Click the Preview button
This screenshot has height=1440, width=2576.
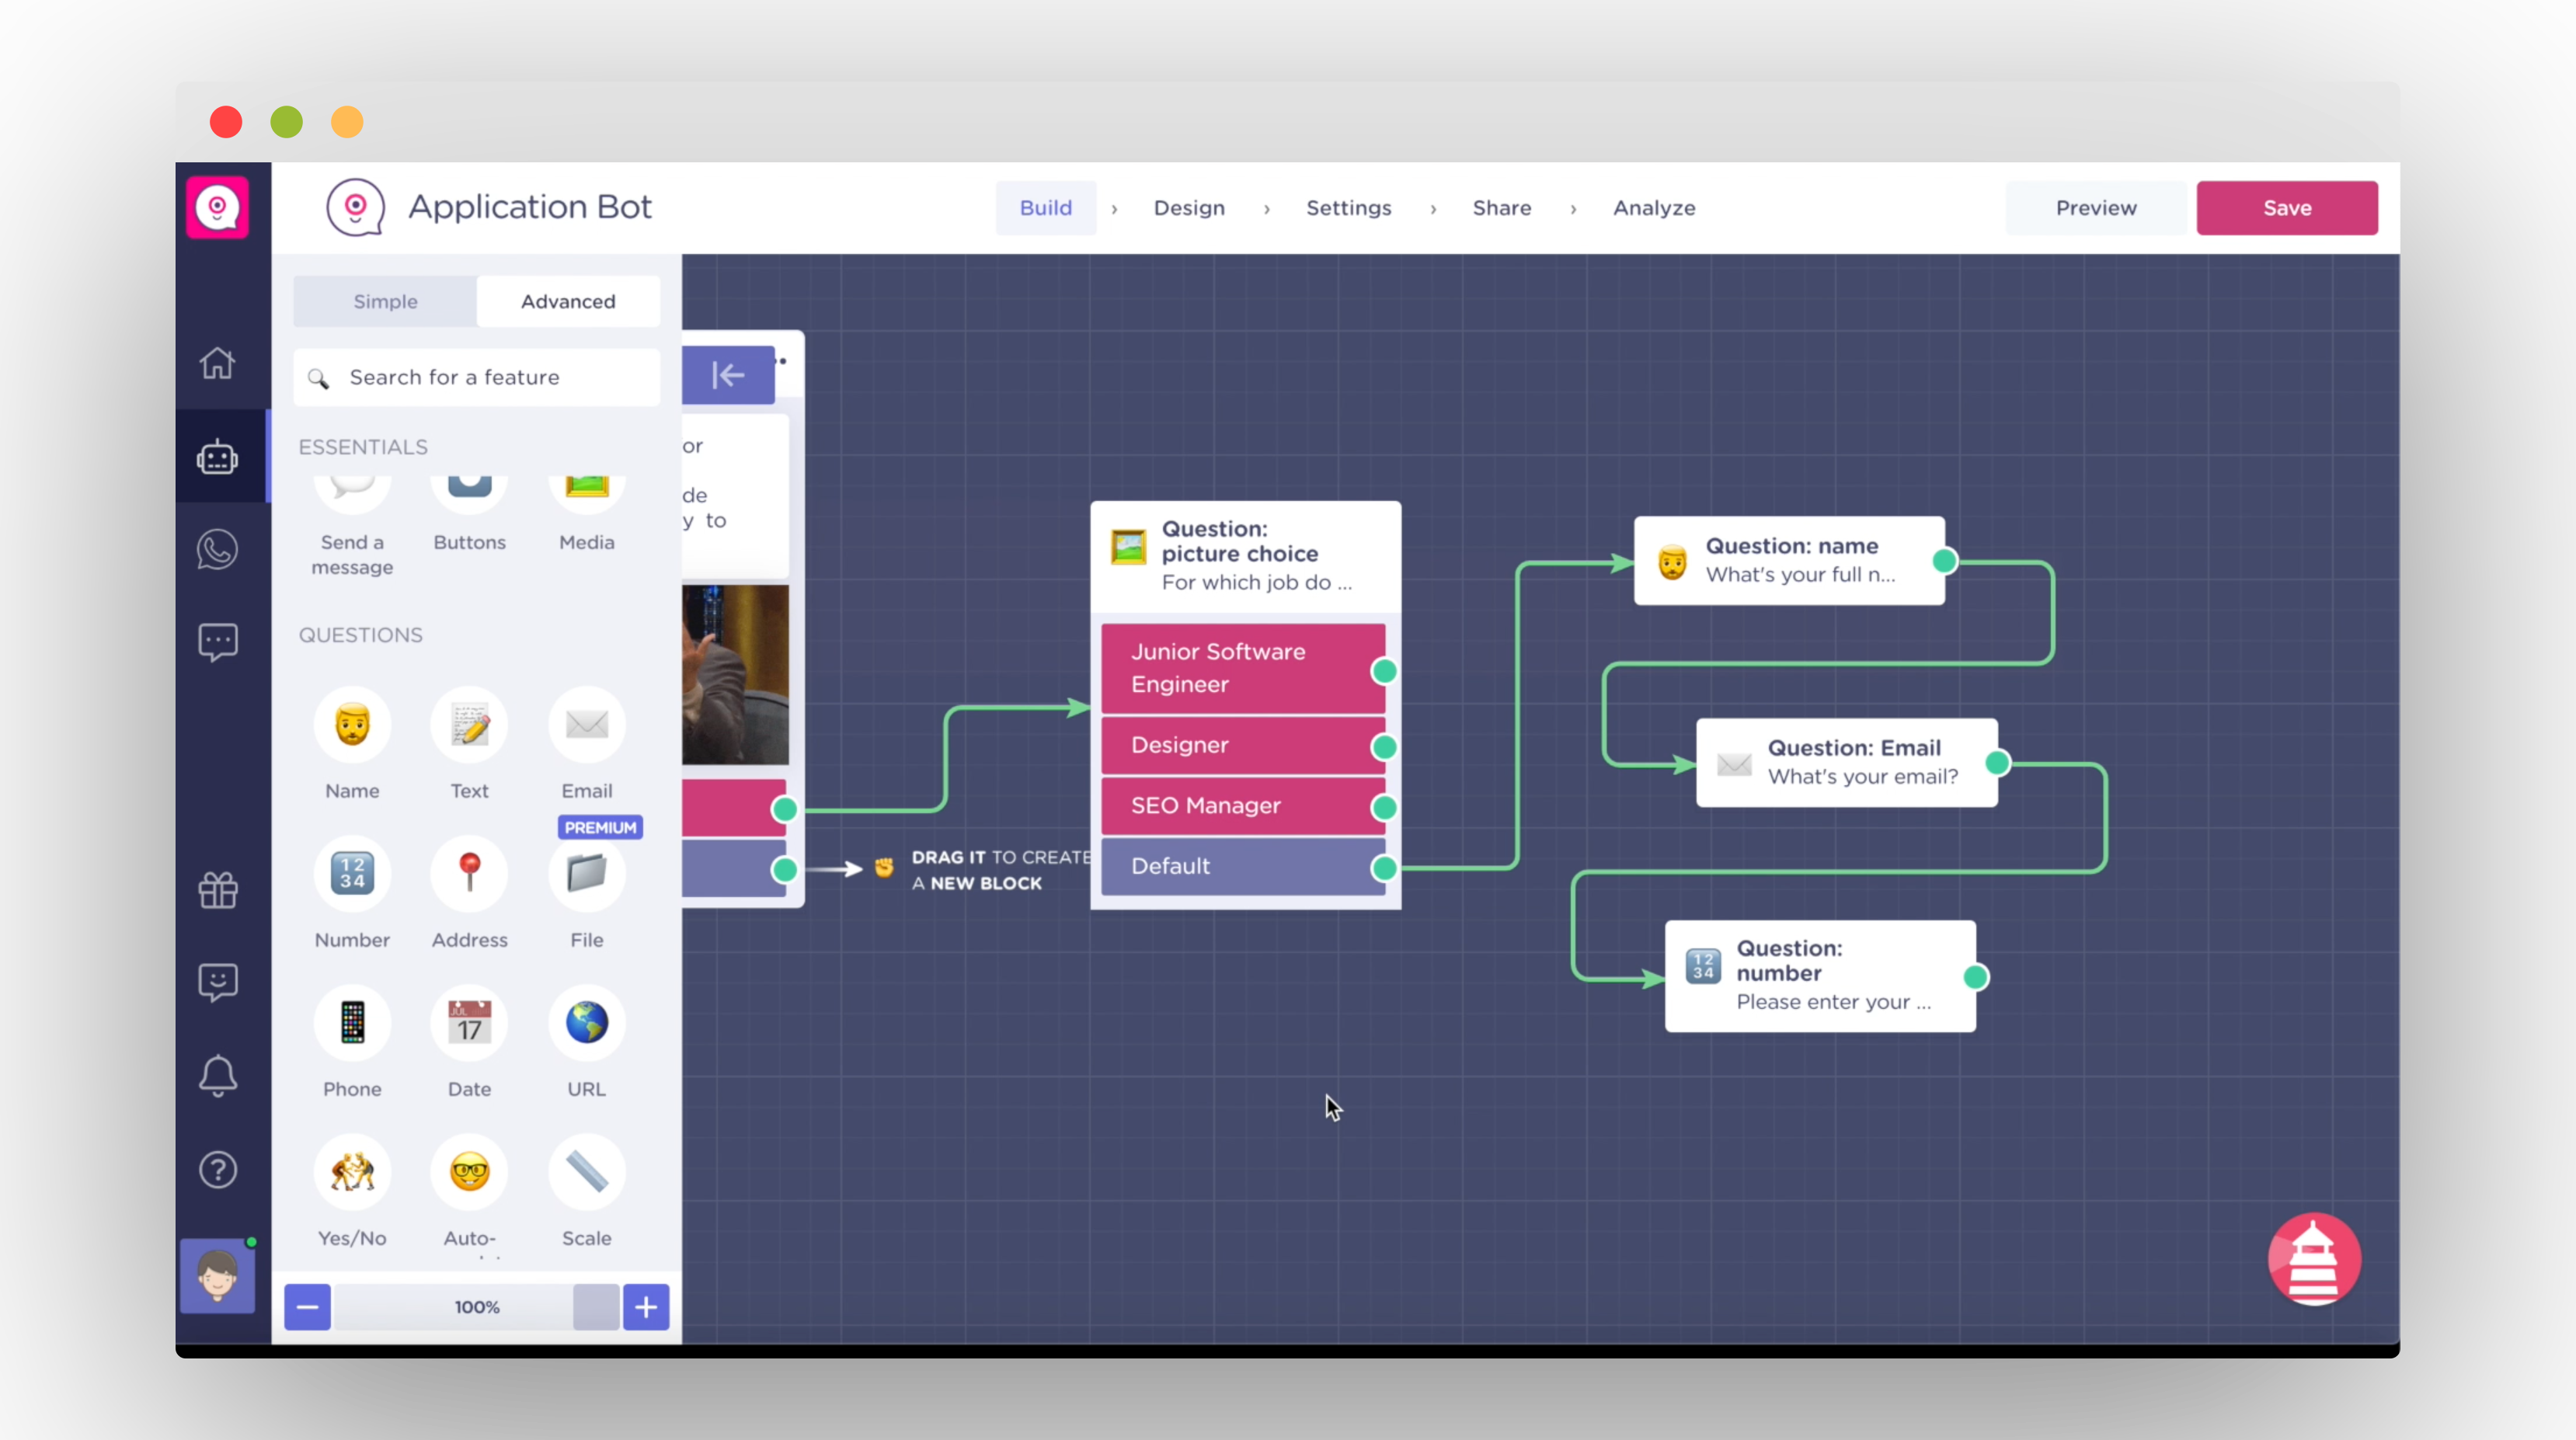[2096, 208]
